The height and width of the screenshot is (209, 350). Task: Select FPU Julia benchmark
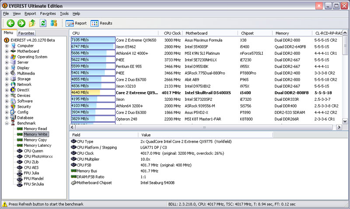point(31,173)
